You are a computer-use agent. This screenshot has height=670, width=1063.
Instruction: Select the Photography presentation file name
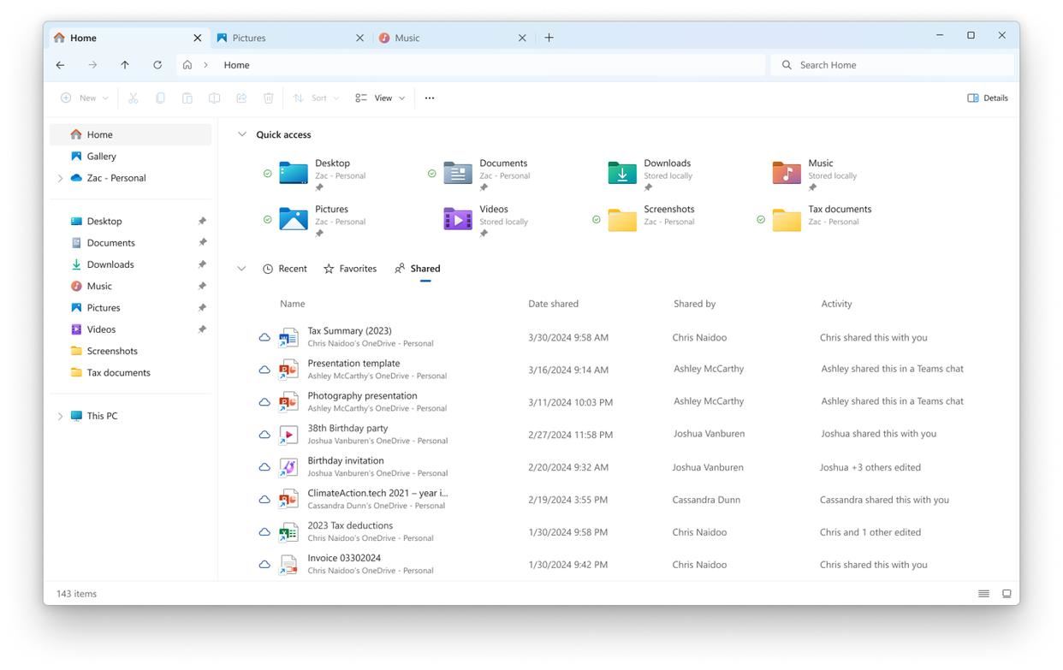pyautogui.click(x=362, y=396)
